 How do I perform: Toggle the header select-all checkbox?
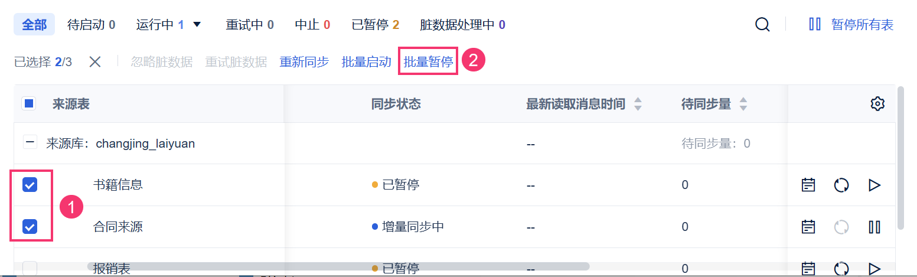click(29, 104)
